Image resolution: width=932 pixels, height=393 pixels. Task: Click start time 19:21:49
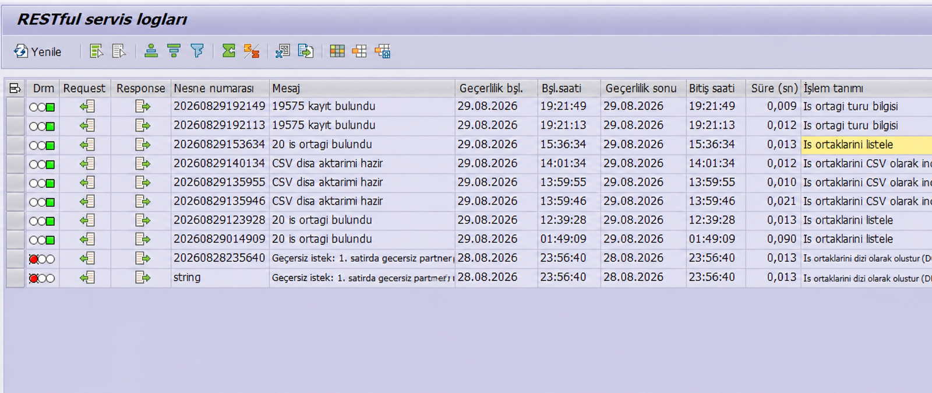tap(563, 107)
